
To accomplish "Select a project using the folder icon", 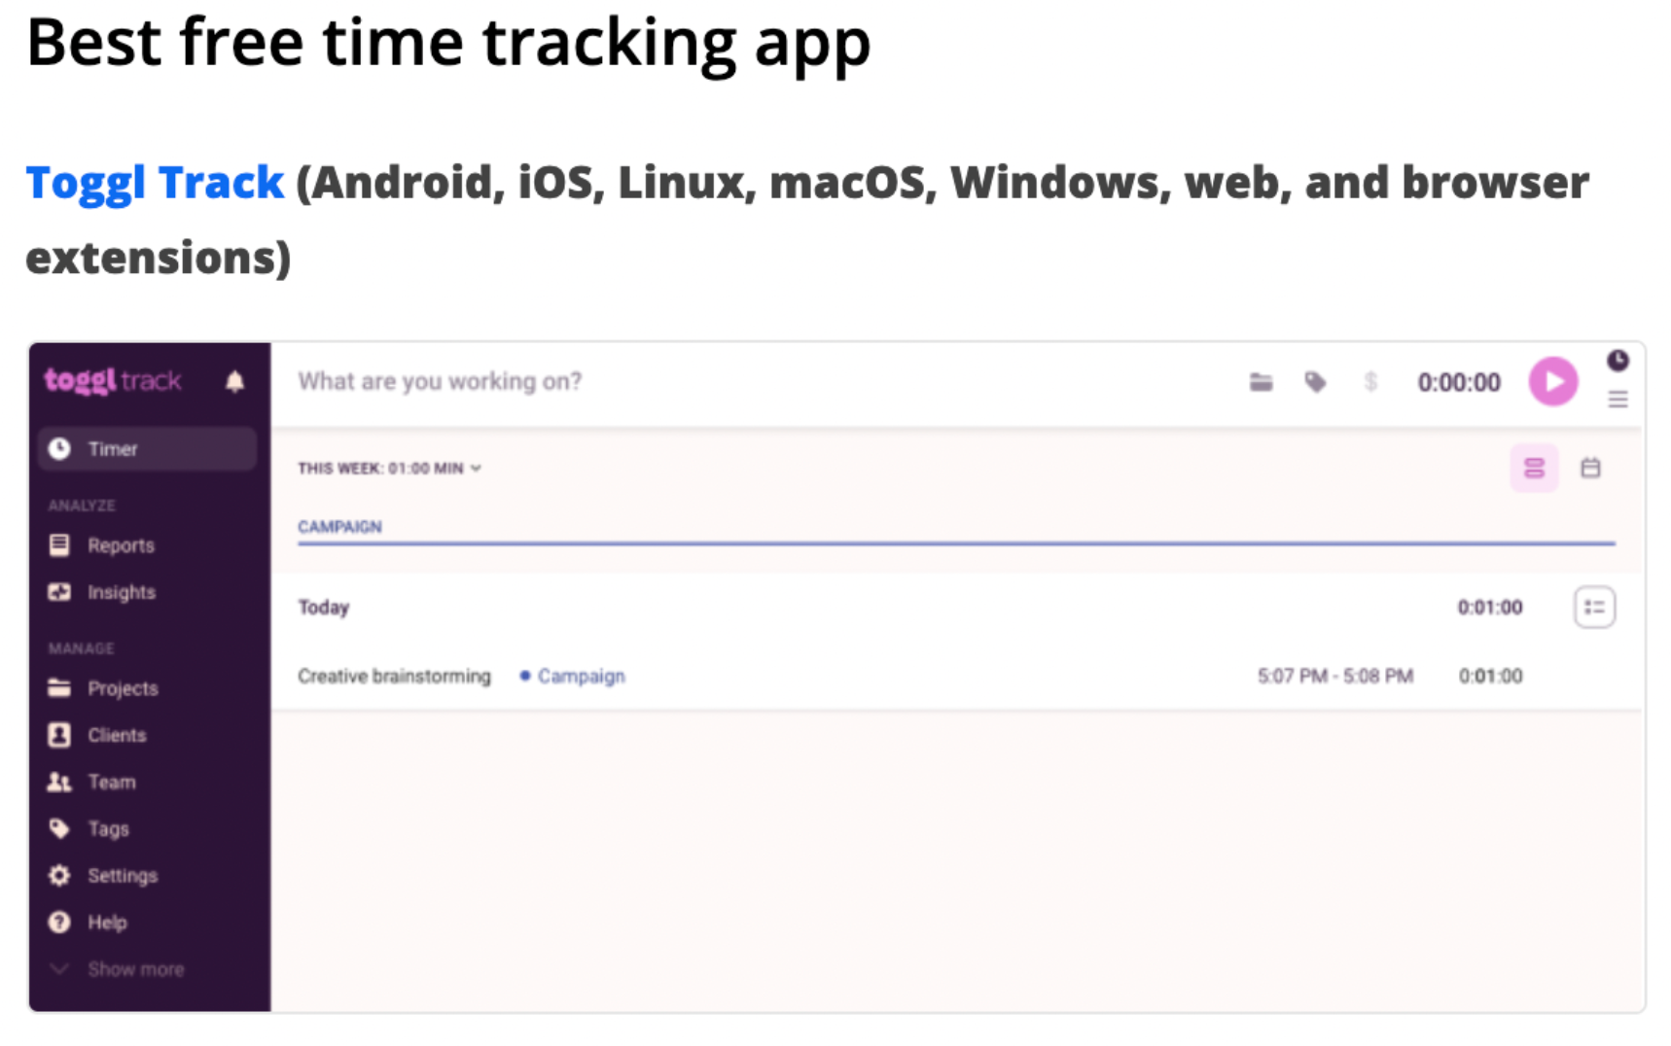I will point(1262,382).
